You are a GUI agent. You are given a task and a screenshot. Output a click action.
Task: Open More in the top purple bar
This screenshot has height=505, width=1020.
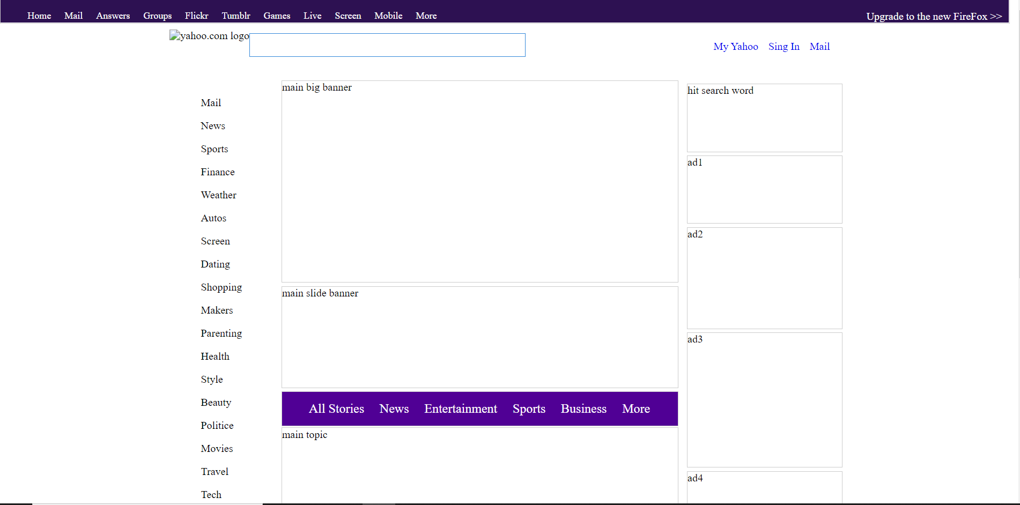pos(426,16)
